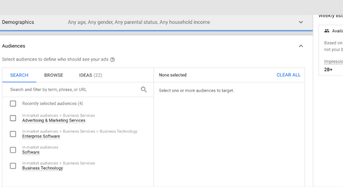
Task: Click the Enterprise Software audience name
Action: click(x=41, y=137)
